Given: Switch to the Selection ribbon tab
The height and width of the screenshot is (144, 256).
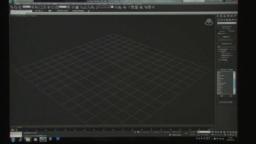Looking at the screenshot, I should pos(50,11).
